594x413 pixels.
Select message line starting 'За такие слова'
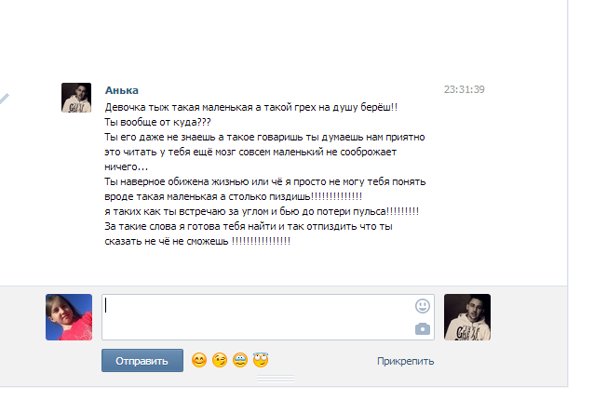click(x=249, y=226)
